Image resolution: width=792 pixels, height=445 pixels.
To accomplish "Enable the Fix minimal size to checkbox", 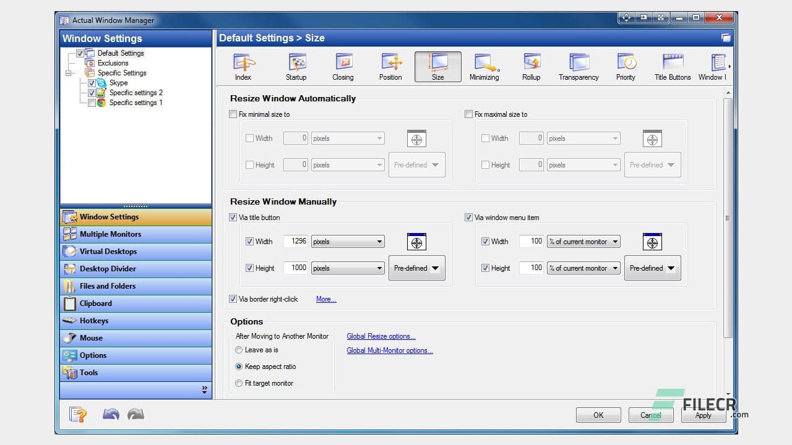I will click(233, 114).
